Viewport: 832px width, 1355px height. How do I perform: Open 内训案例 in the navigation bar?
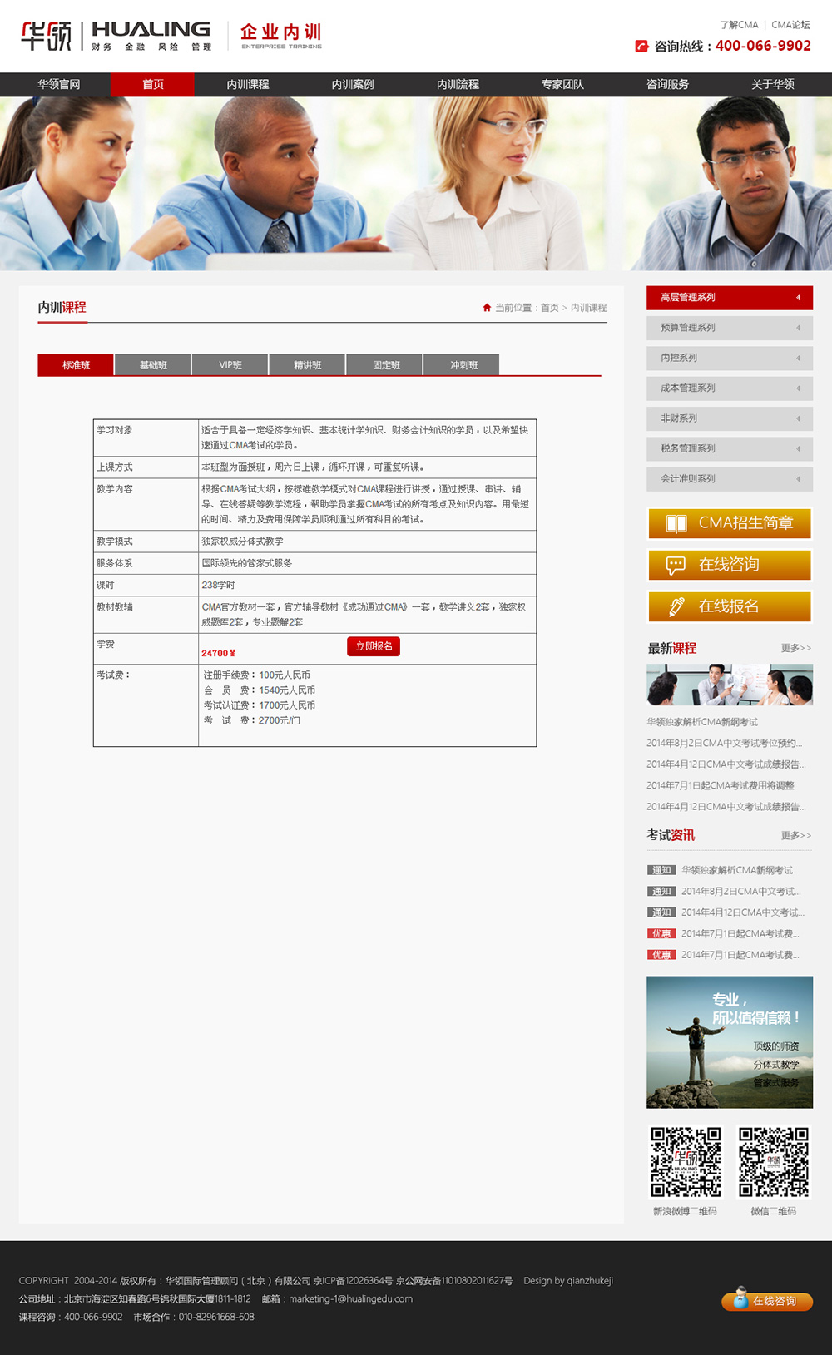(x=353, y=85)
